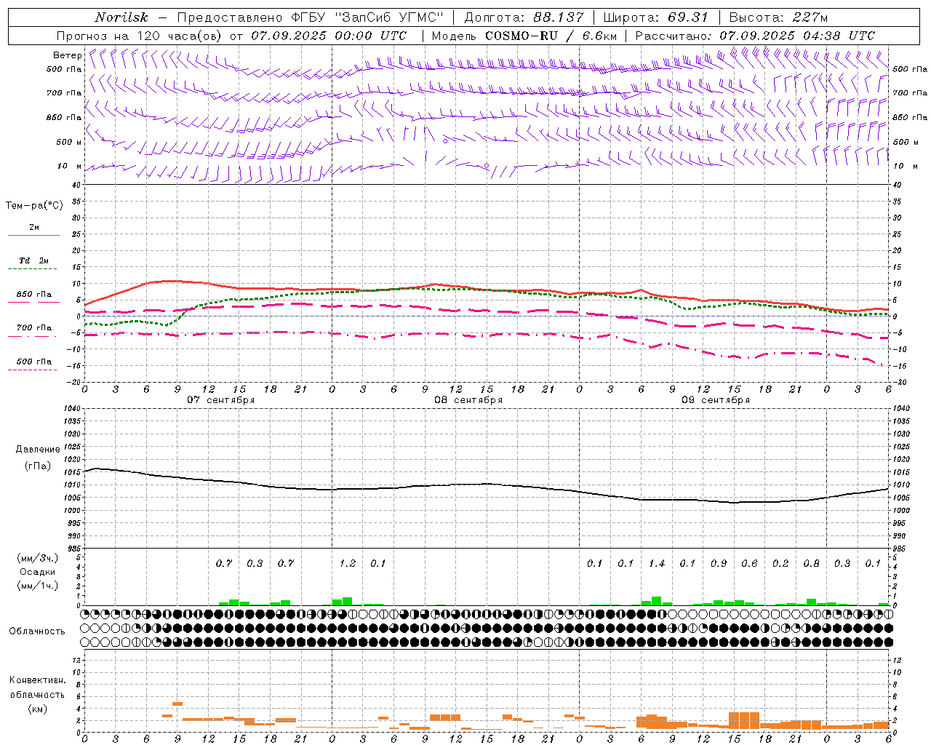931x745 pixels.
Task: Click the 'Давление' pressure panel label
Action: (x=38, y=450)
